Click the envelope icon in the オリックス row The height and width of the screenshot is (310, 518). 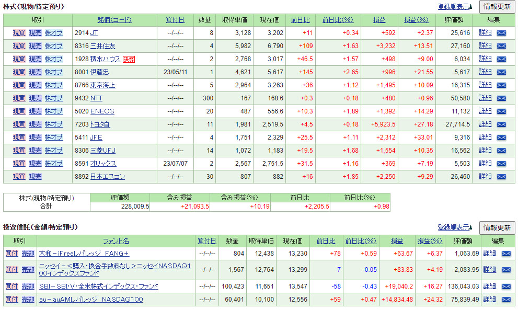tap(501, 164)
